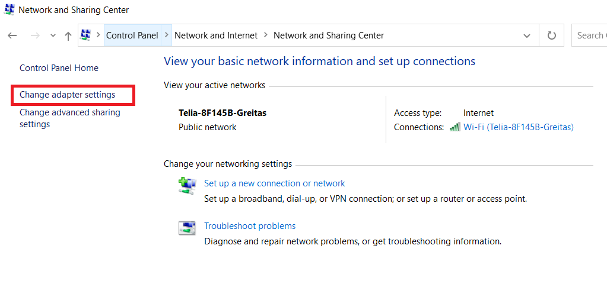Go back using the back arrow
The width and height of the screenshot is (607, 284).
coord(12,36)
